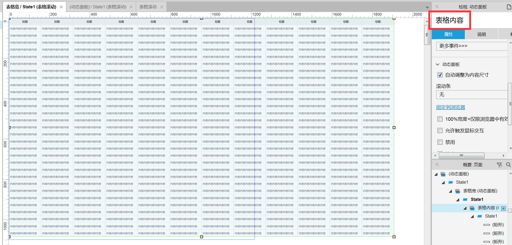The image size is (512, 245).
Task: Click the 表格内容 widget name field
Action: [450, 20]
